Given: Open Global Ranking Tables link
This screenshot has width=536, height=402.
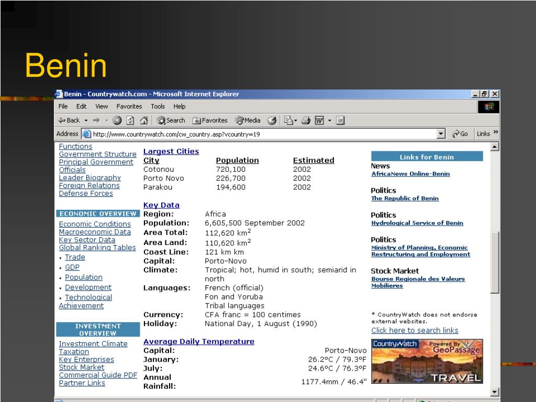Looking at the screenshot, I should pyautogui.click(x=97, y=248).
